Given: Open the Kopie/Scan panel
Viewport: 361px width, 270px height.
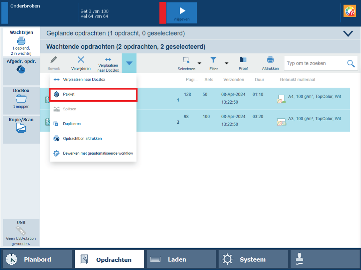Looking at the screenshot, I should (x=21, y=129).
